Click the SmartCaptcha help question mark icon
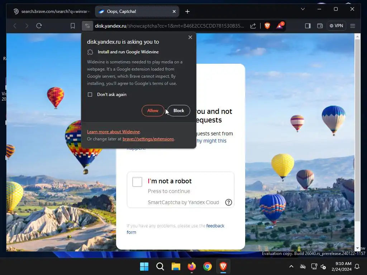The width and height of the screenshot is (367, 275). pos(229,202)
